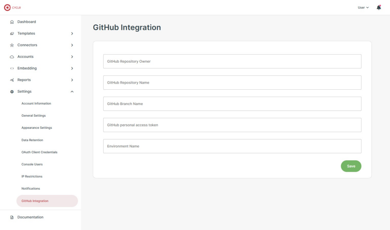Click the Cyclr logo
The image size is (390, 230).
(x=13, y=8)
